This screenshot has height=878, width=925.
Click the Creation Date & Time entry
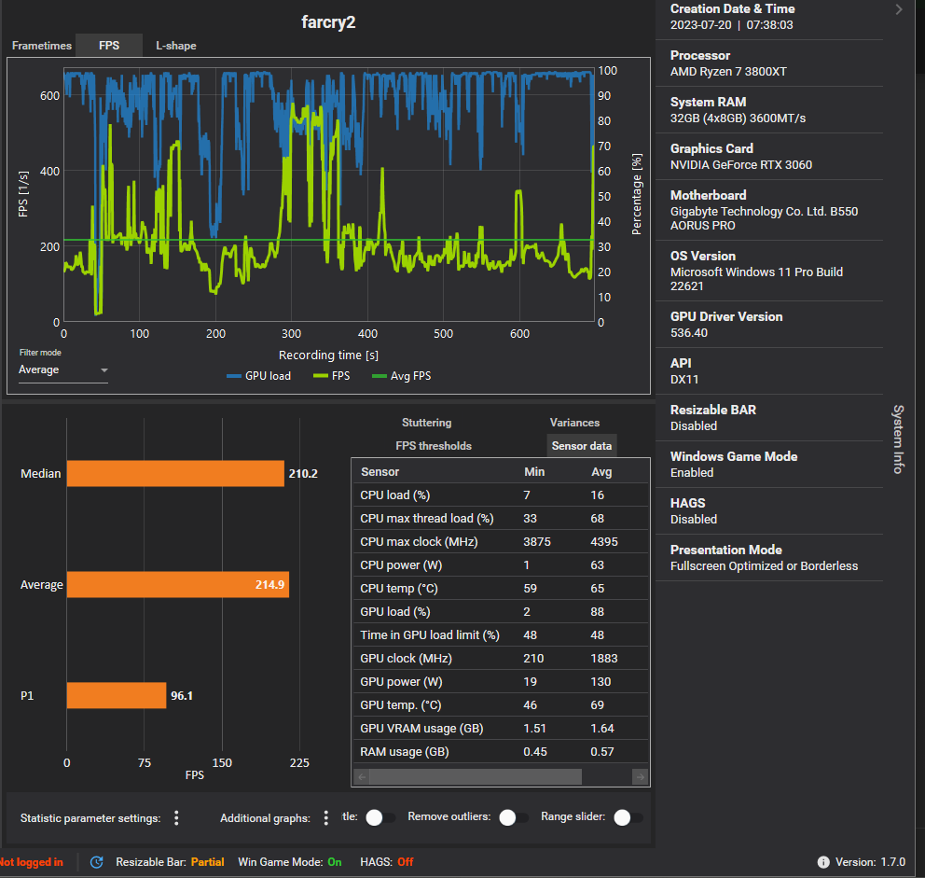coord(768,17)
